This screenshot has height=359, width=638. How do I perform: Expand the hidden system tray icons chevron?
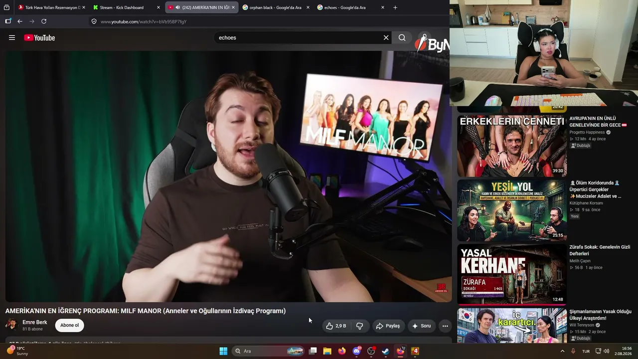[563, 351]
